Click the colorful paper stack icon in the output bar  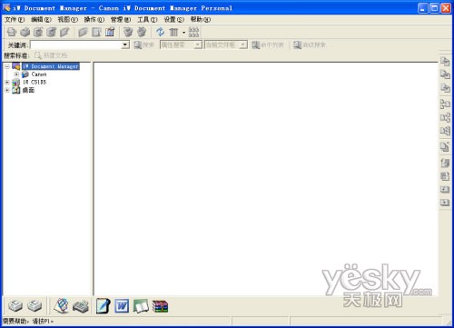[x=61, y=306]
